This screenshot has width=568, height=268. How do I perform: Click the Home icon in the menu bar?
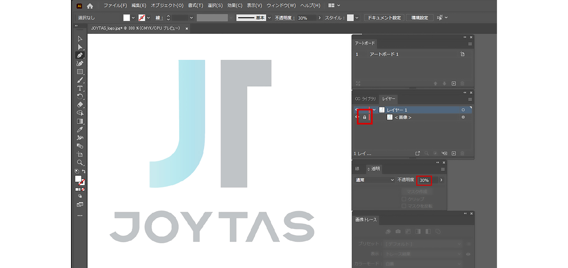point(90,6)
